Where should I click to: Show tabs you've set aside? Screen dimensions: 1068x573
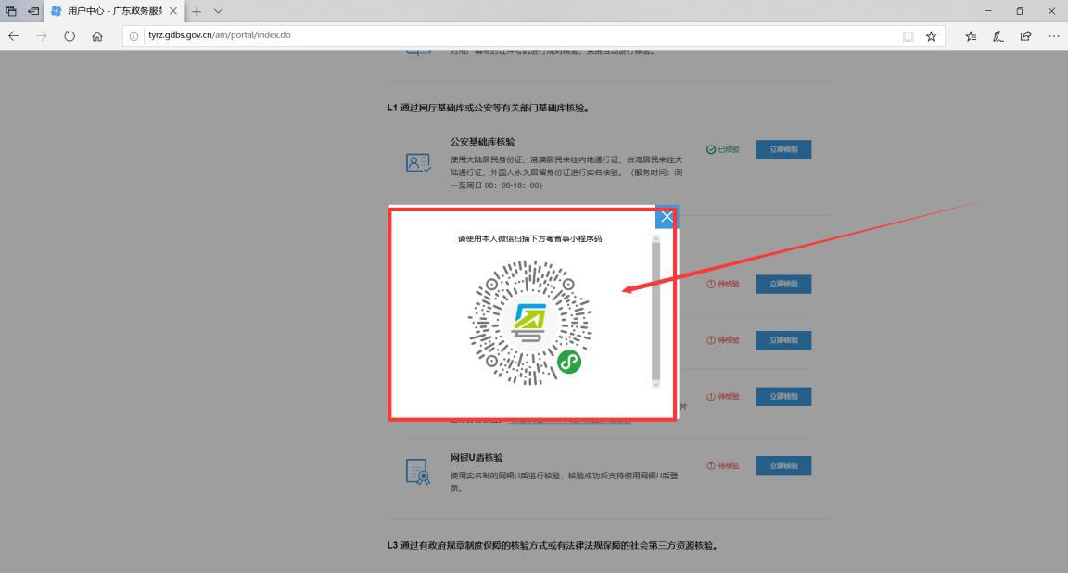(11, 11)
